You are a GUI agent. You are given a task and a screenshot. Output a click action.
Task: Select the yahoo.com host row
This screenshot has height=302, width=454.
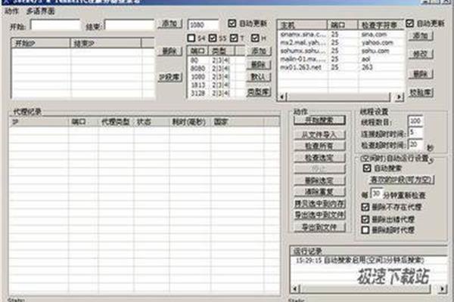click(x=340, y=42)
